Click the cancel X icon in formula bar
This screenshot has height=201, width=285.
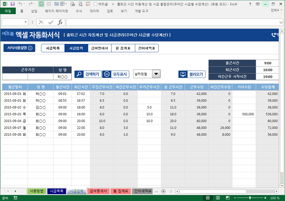[x=41, y=22]
